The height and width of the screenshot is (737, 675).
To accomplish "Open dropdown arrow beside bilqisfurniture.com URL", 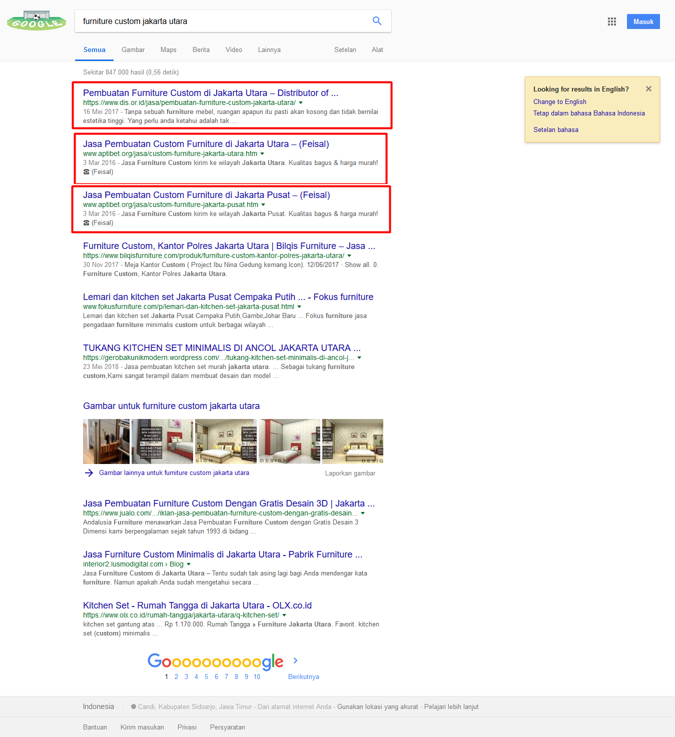I will coord(349,256).
